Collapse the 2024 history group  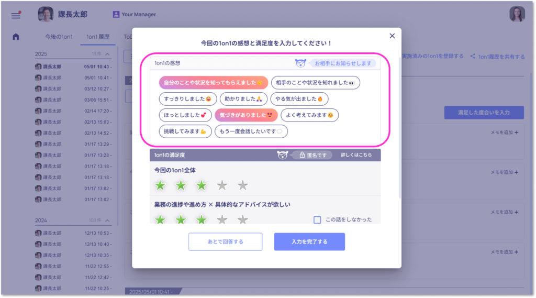(x=107, y=220)
